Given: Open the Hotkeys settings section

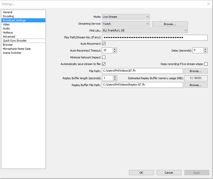Looking at the screenshot, I should pos(23,32).
